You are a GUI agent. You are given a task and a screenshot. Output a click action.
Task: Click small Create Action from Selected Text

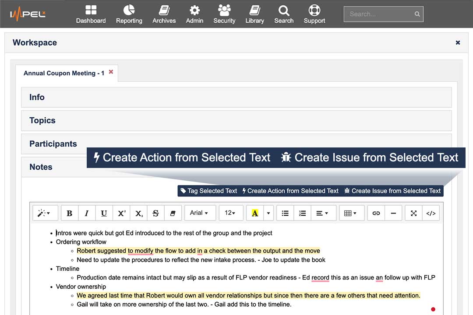290,191
